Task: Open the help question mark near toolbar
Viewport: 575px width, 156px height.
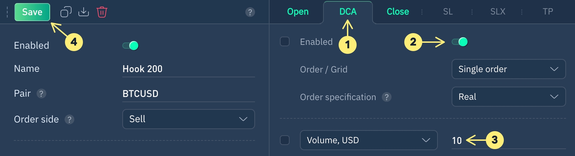Action: coord(250,12)
